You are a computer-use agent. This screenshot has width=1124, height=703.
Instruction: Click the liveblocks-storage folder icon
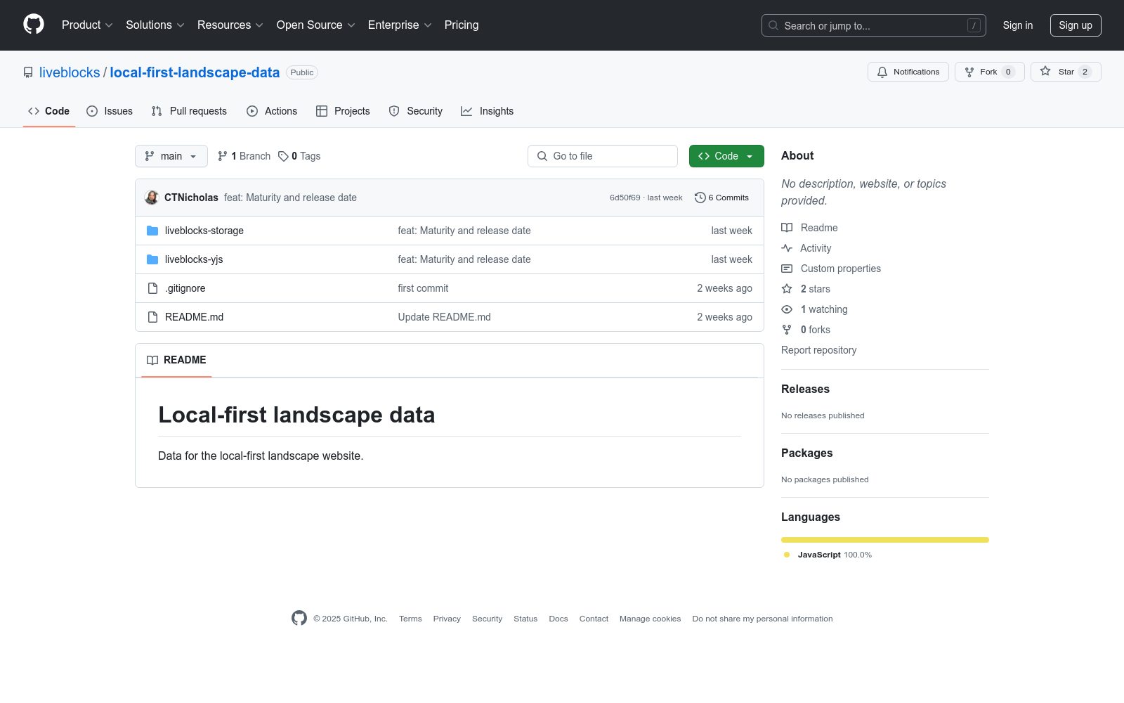click(x=152, y=231)
